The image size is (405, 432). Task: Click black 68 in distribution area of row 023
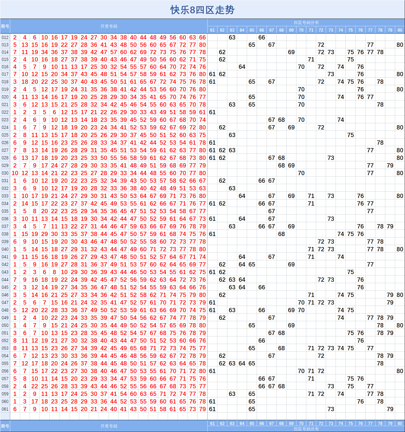coord(281,120)
